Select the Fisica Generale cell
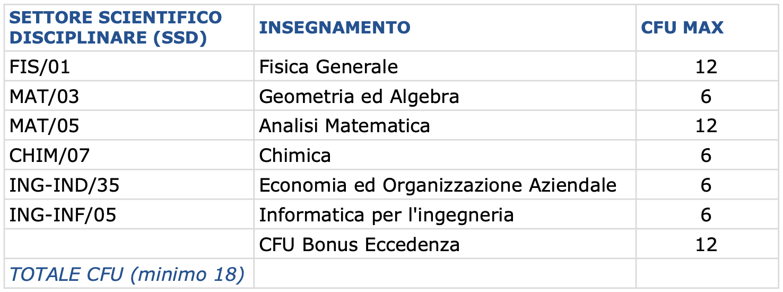This screenshot has width=783, height=292. point(445,66)
